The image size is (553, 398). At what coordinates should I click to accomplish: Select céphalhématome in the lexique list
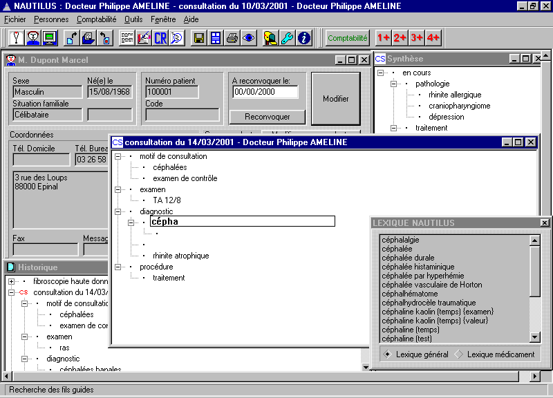[x=410, y=294]
